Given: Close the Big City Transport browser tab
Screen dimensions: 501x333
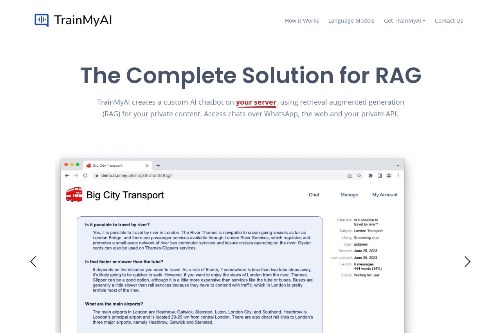Looking at the screenshot, I should tap(147, 166).
